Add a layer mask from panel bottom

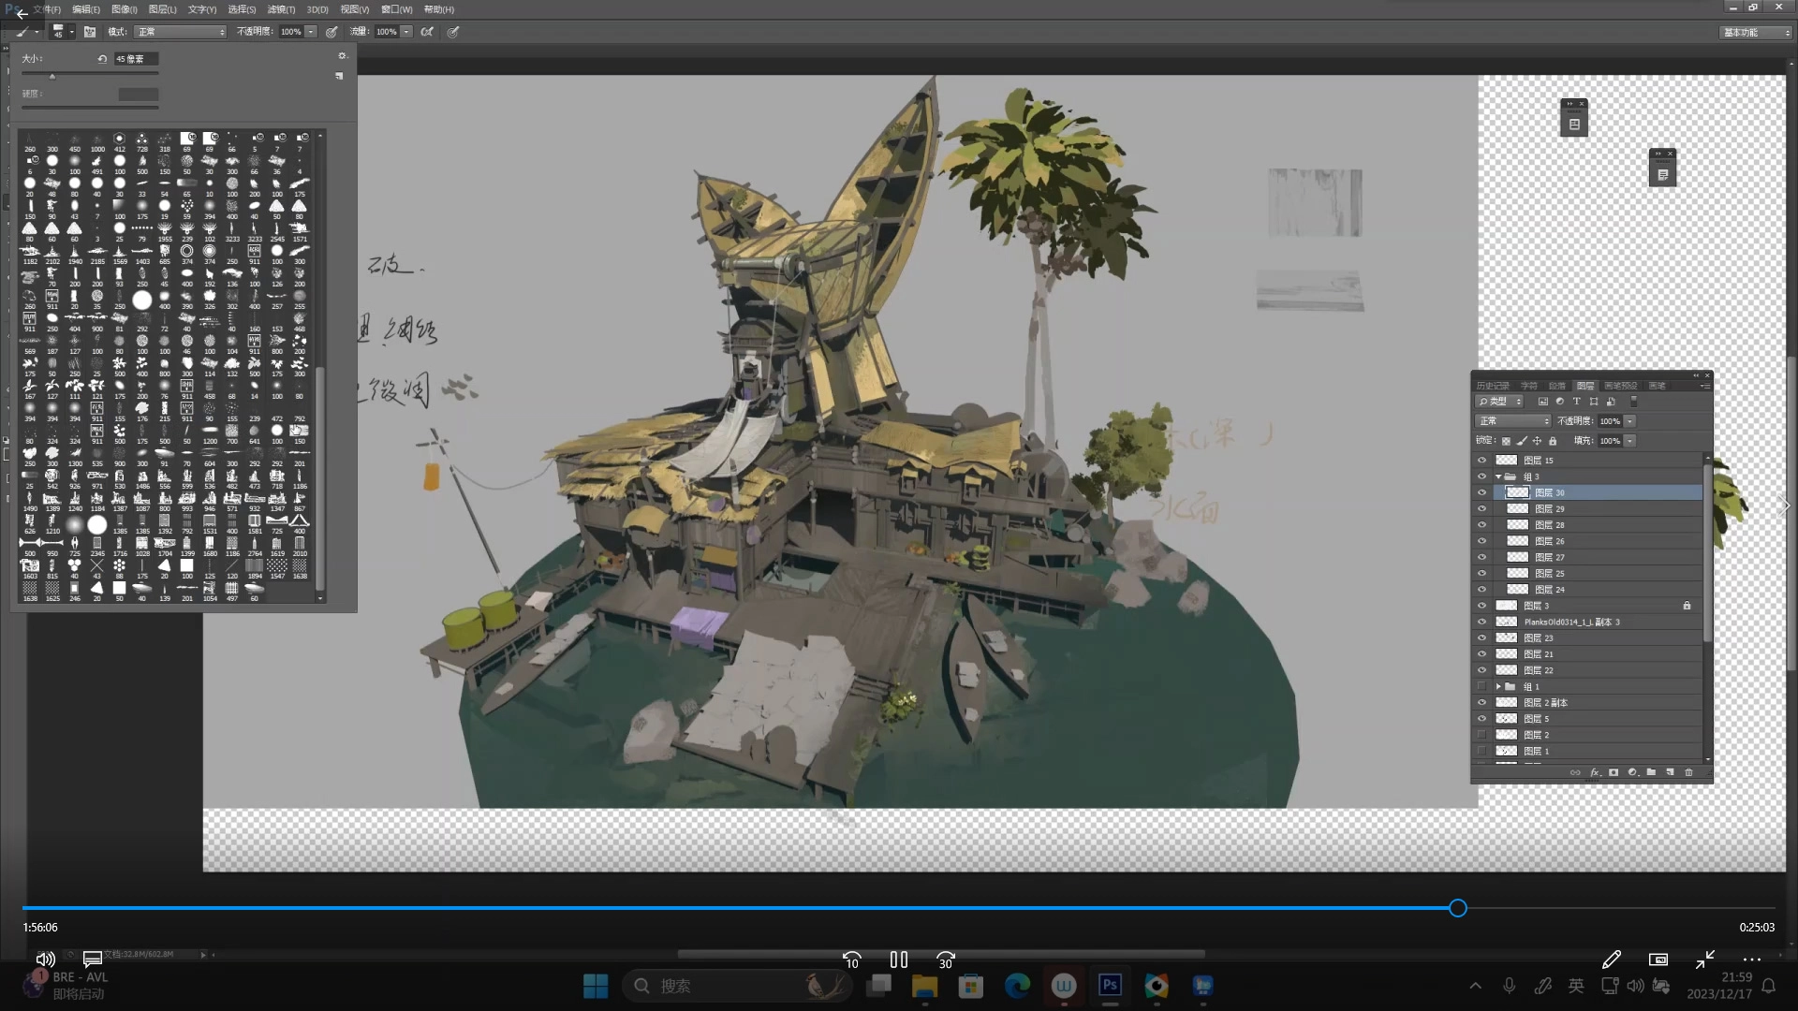[x=1614, y=772]
